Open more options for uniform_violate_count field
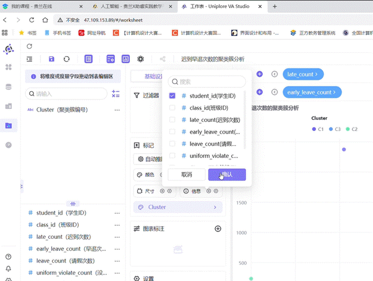This screenshot has width=373, height=281. point(117,273)
